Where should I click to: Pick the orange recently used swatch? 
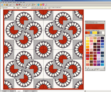(89, 33)
